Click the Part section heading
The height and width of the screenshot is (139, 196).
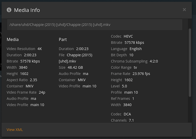coord(63,40)
